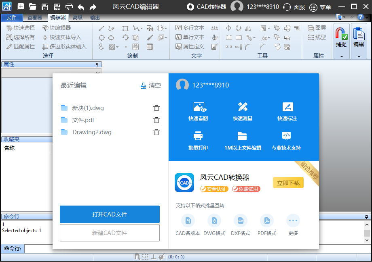The width and height of the screenshot is (372, 262).
Task: Open file using the folder icon
Action: click(32, 6)
